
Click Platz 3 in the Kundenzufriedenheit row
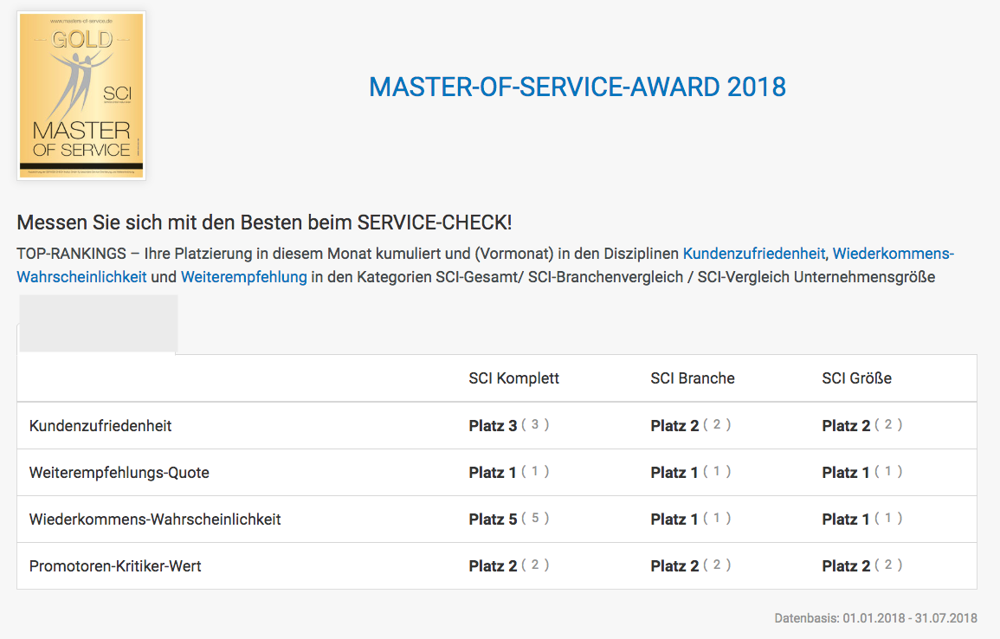click(x=493, y=426)
